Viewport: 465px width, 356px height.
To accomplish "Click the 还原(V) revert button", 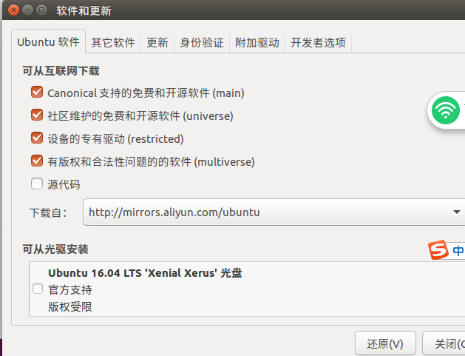I will click(385, 344).
